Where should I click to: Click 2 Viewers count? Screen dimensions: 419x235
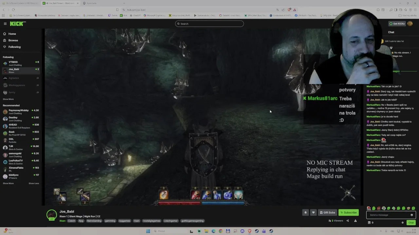click(x=336, y=221)
